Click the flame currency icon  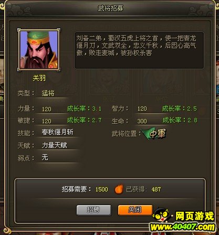pyautogui.click(x=119, y=189)
